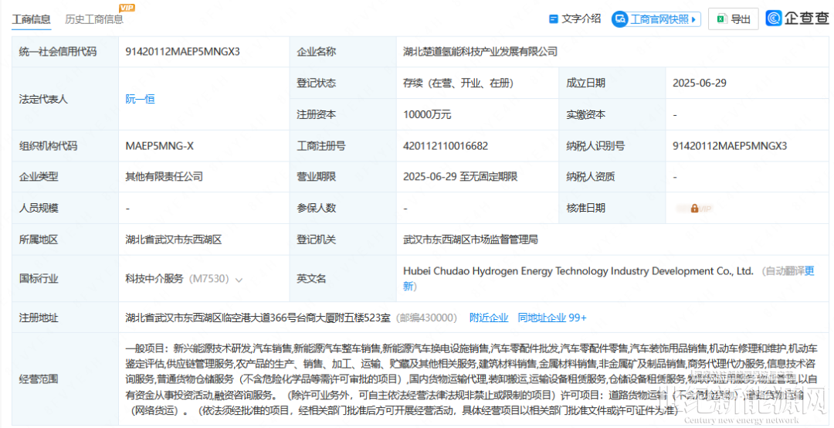Select the credit code 91420112MAEP5MNGX3

[183, 52]
